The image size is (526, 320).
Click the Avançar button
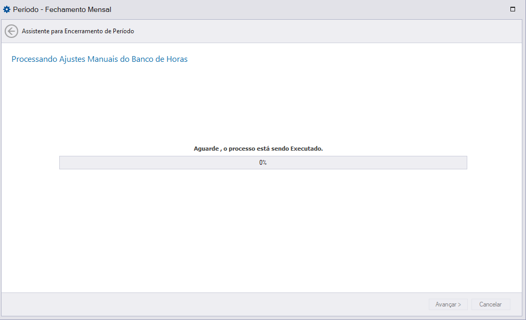click(x=448, y=304)
